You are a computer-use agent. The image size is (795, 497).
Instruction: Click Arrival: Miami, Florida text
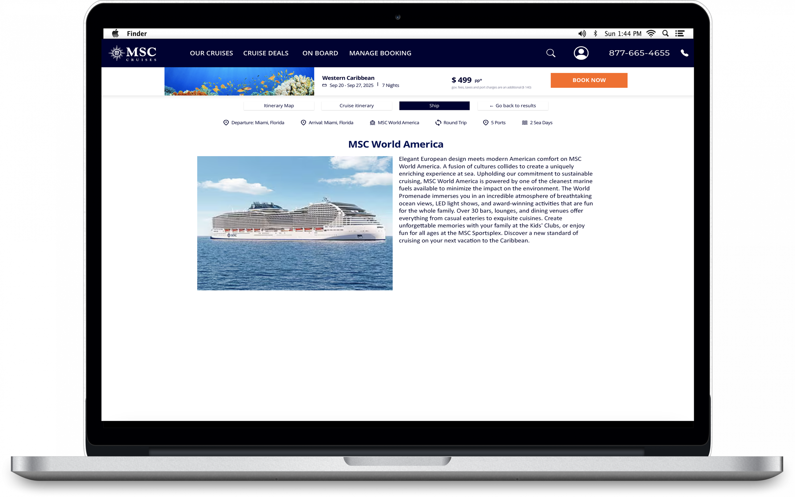pos(331,123)
